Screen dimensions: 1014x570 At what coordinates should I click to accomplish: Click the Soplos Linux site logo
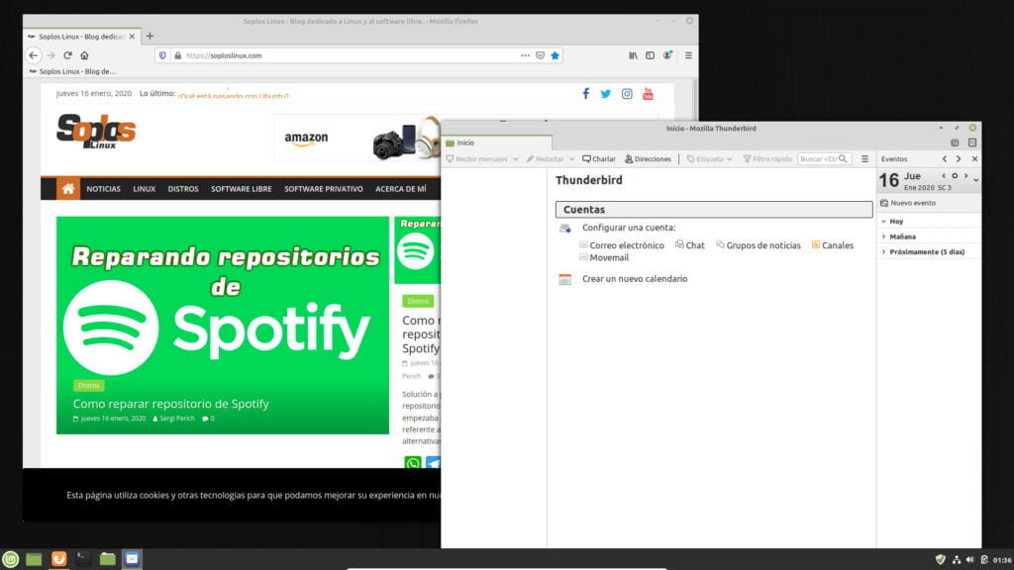click(x=96, y=132)
